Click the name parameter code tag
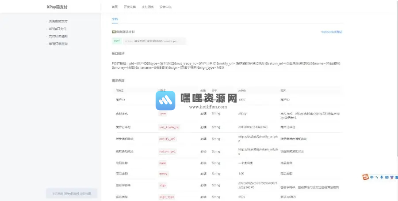Viewport: 398px width, 201px height. (x=163, y=163)
